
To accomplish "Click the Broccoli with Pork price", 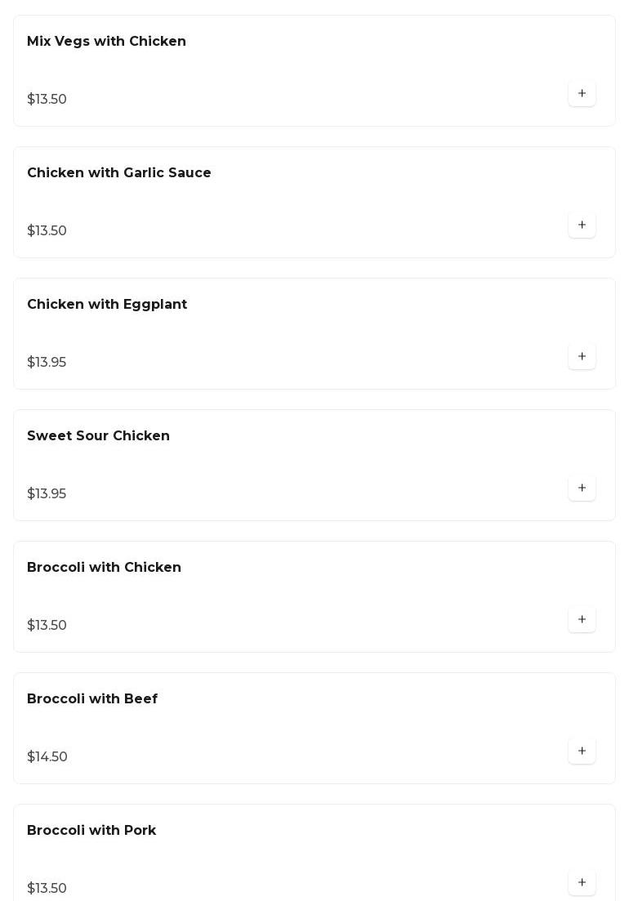I will (47, 889).
